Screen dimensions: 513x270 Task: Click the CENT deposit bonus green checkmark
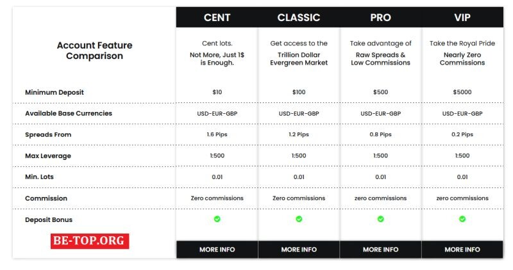pyautogui.click(x=217, y=219)
